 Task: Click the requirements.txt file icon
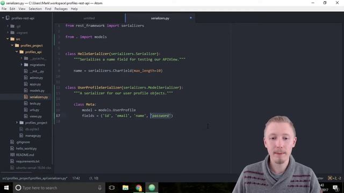tap(12, 161)
